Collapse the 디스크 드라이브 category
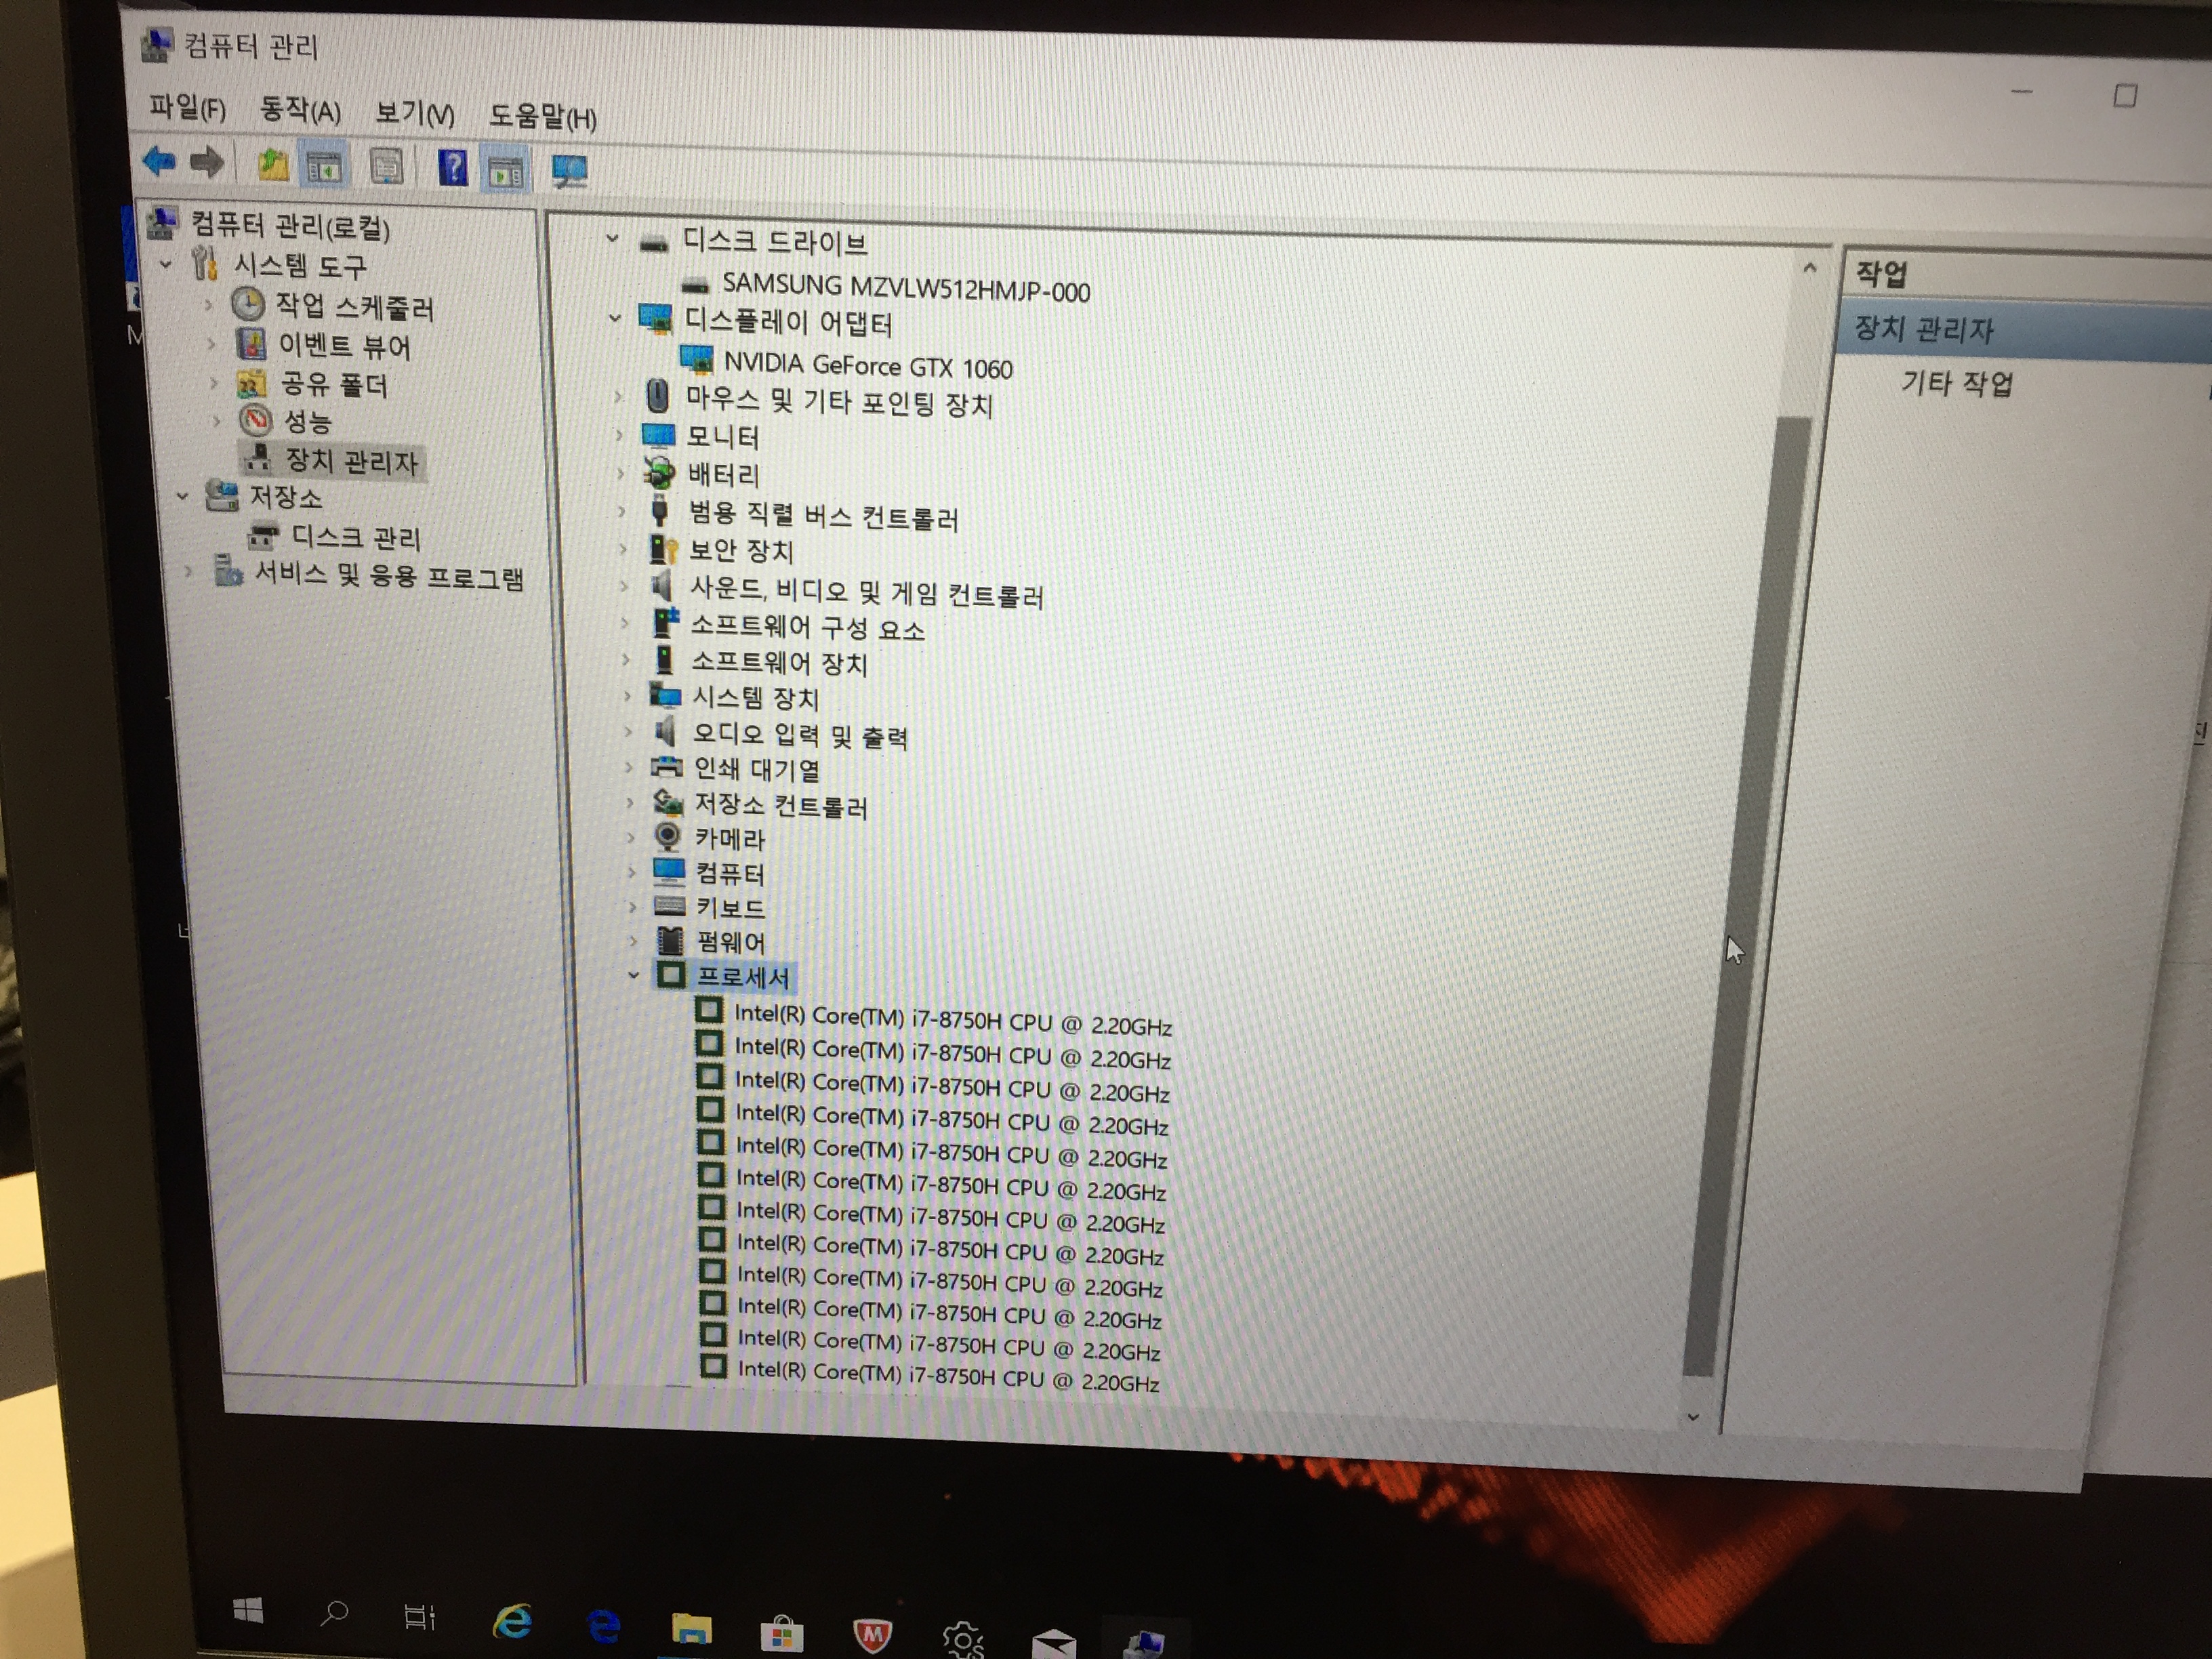Image resolution: width=2212 pixels, height=1659 pixels. [612, 239]
